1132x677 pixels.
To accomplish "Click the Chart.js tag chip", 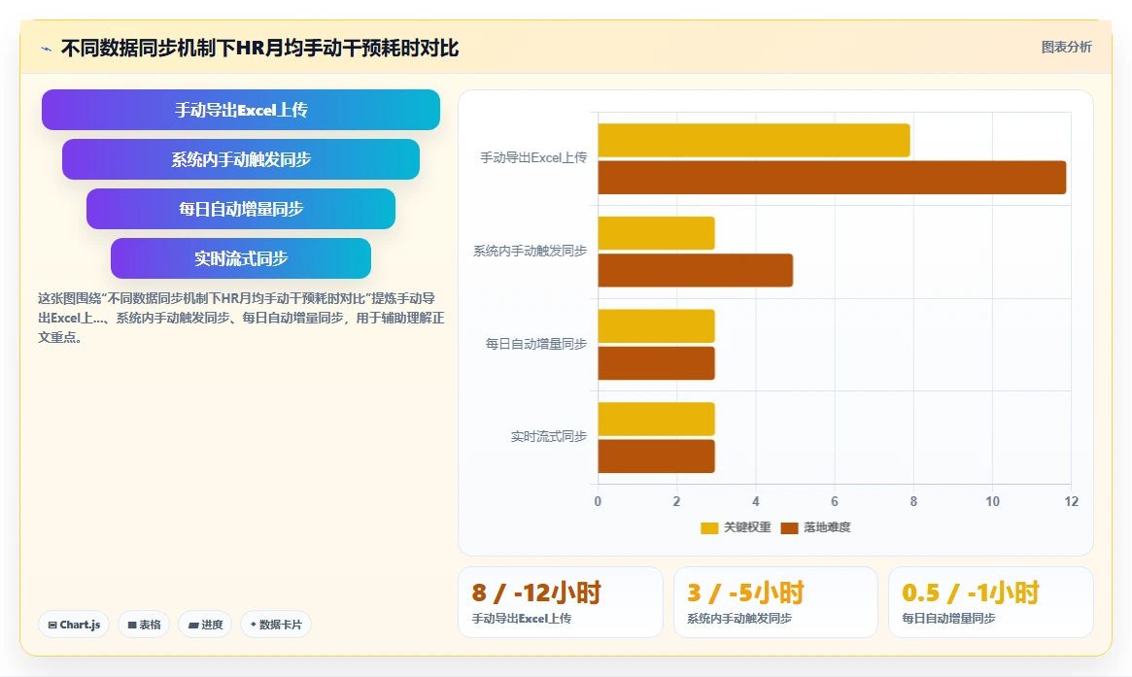I will pos(74,625).
